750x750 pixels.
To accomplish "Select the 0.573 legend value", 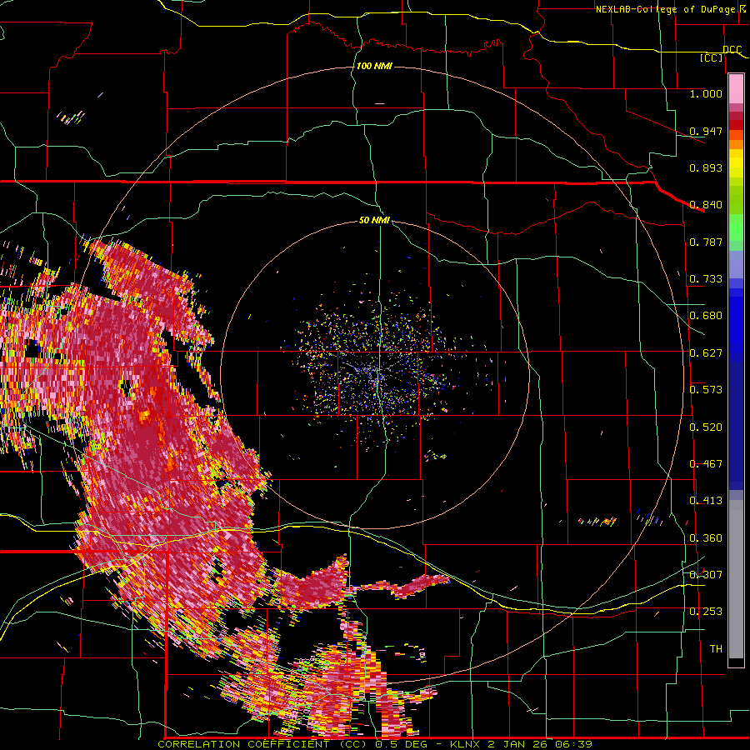I will (706, 390).
